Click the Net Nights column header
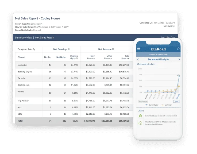Viewport: 197px width, 154px height. (61, 57)
